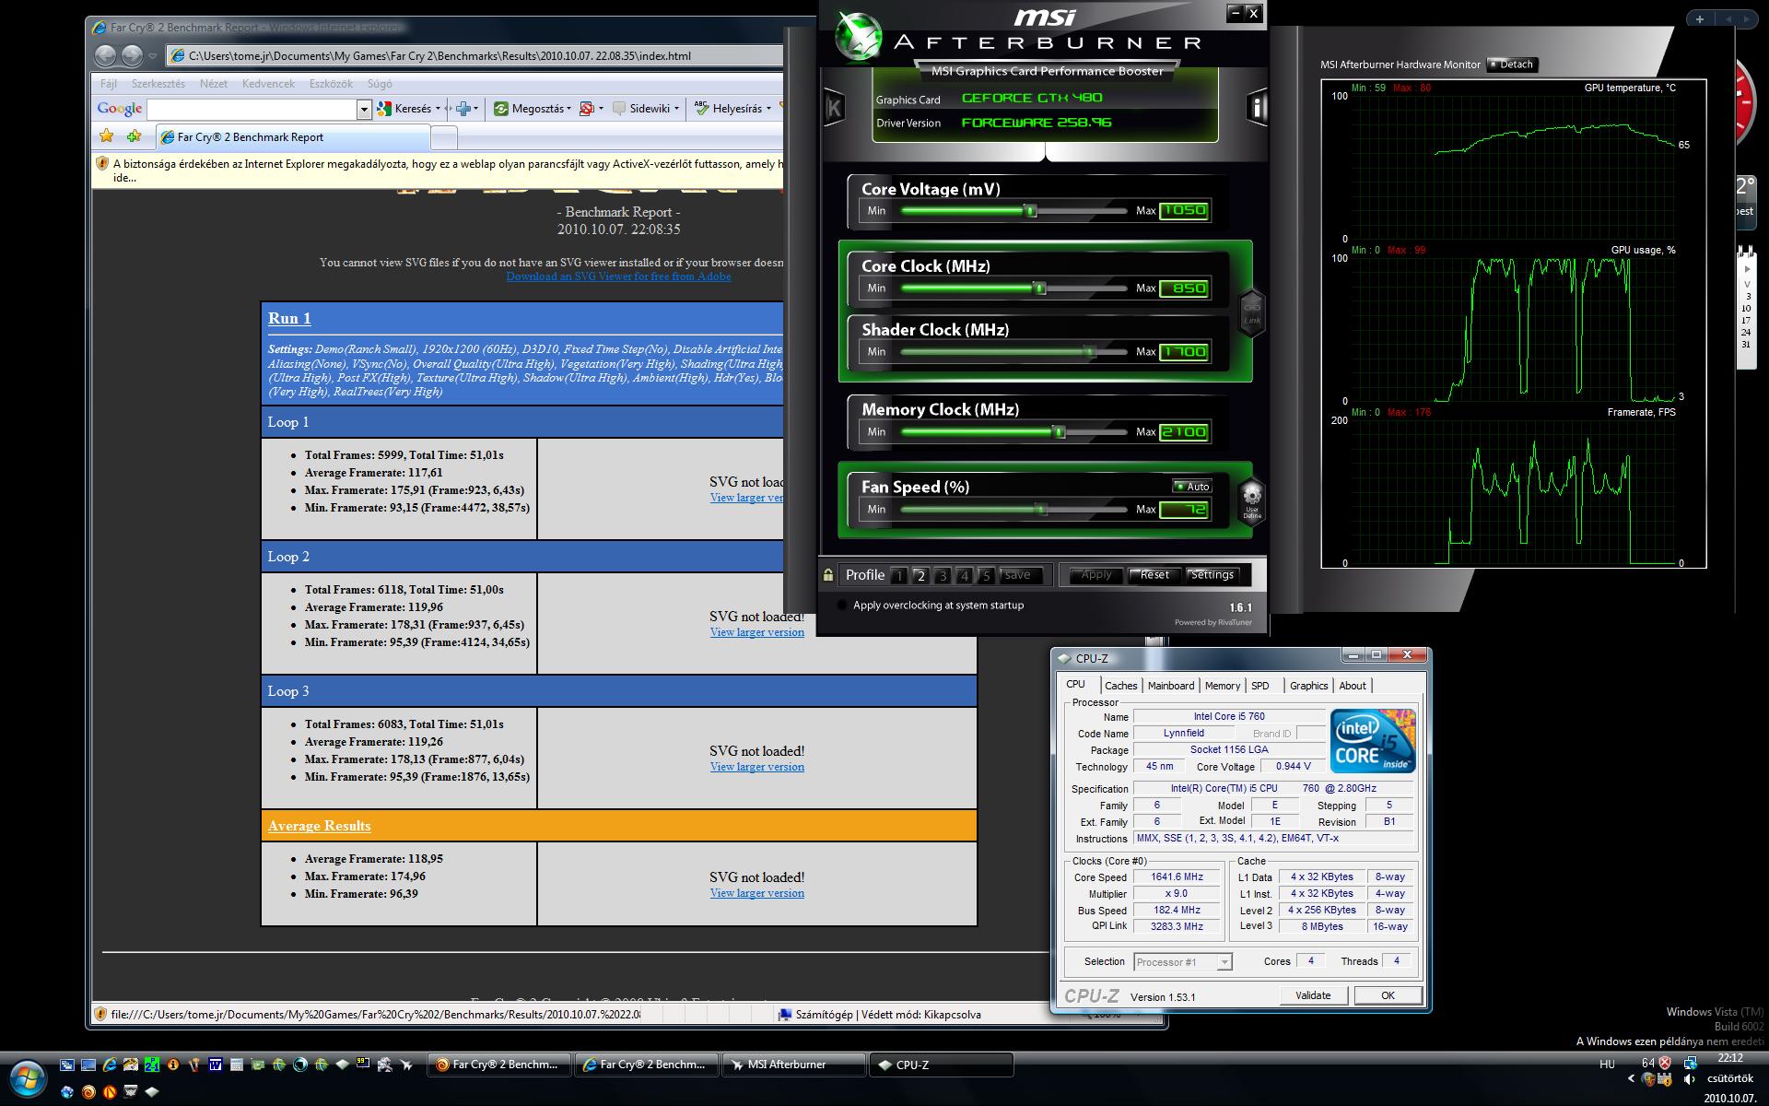Image resolution: width=1769 pixels, height=1106 pixels.
Task: Click the Show Desktop Quick Launch icon
Action: (x=88, y=1065)
